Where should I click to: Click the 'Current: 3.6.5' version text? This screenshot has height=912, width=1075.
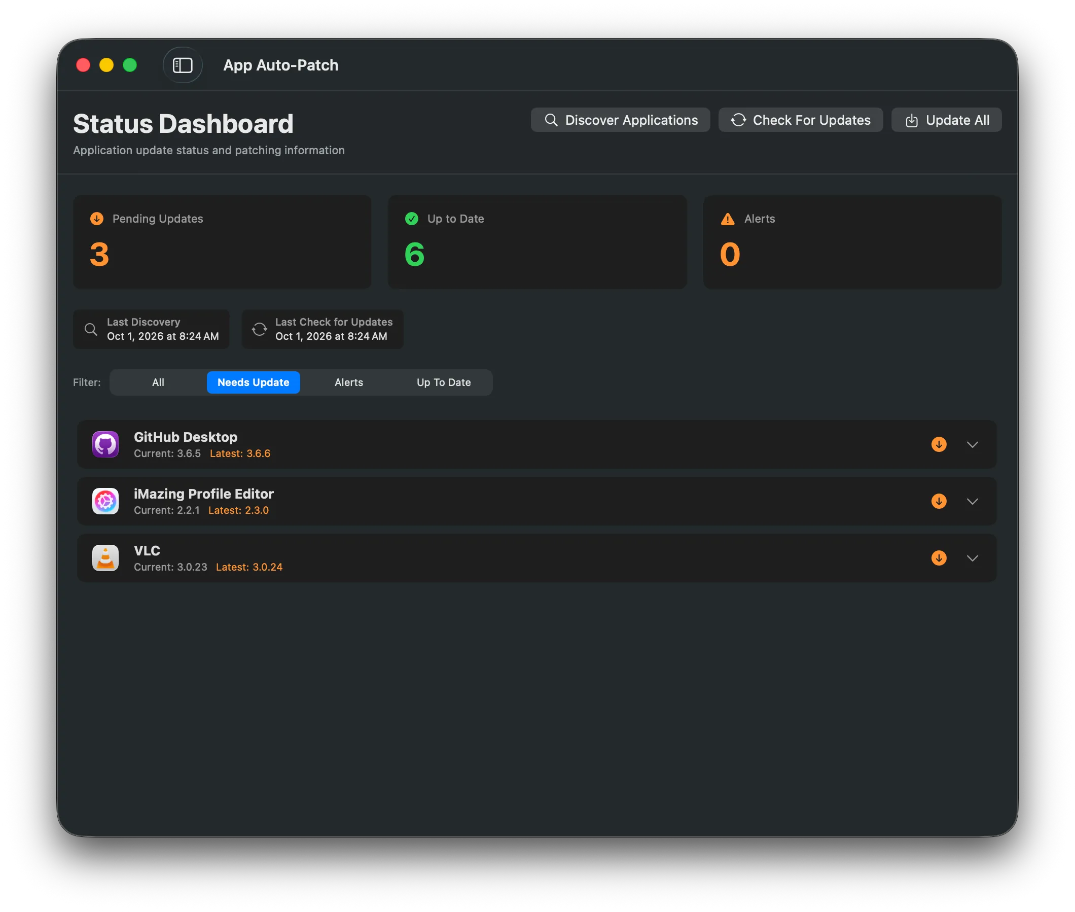(167, 454)
